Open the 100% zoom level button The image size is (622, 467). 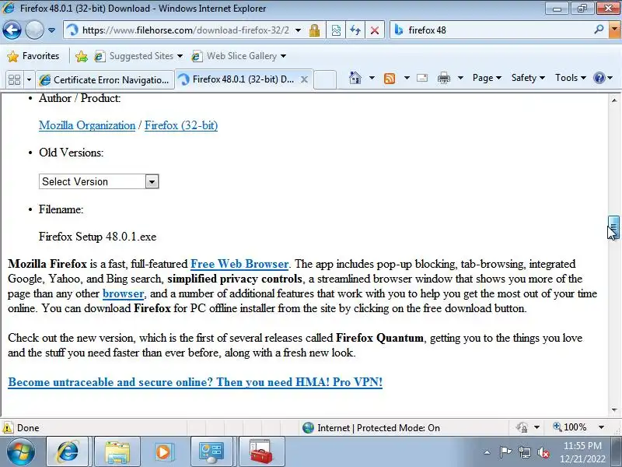(570, 427)
